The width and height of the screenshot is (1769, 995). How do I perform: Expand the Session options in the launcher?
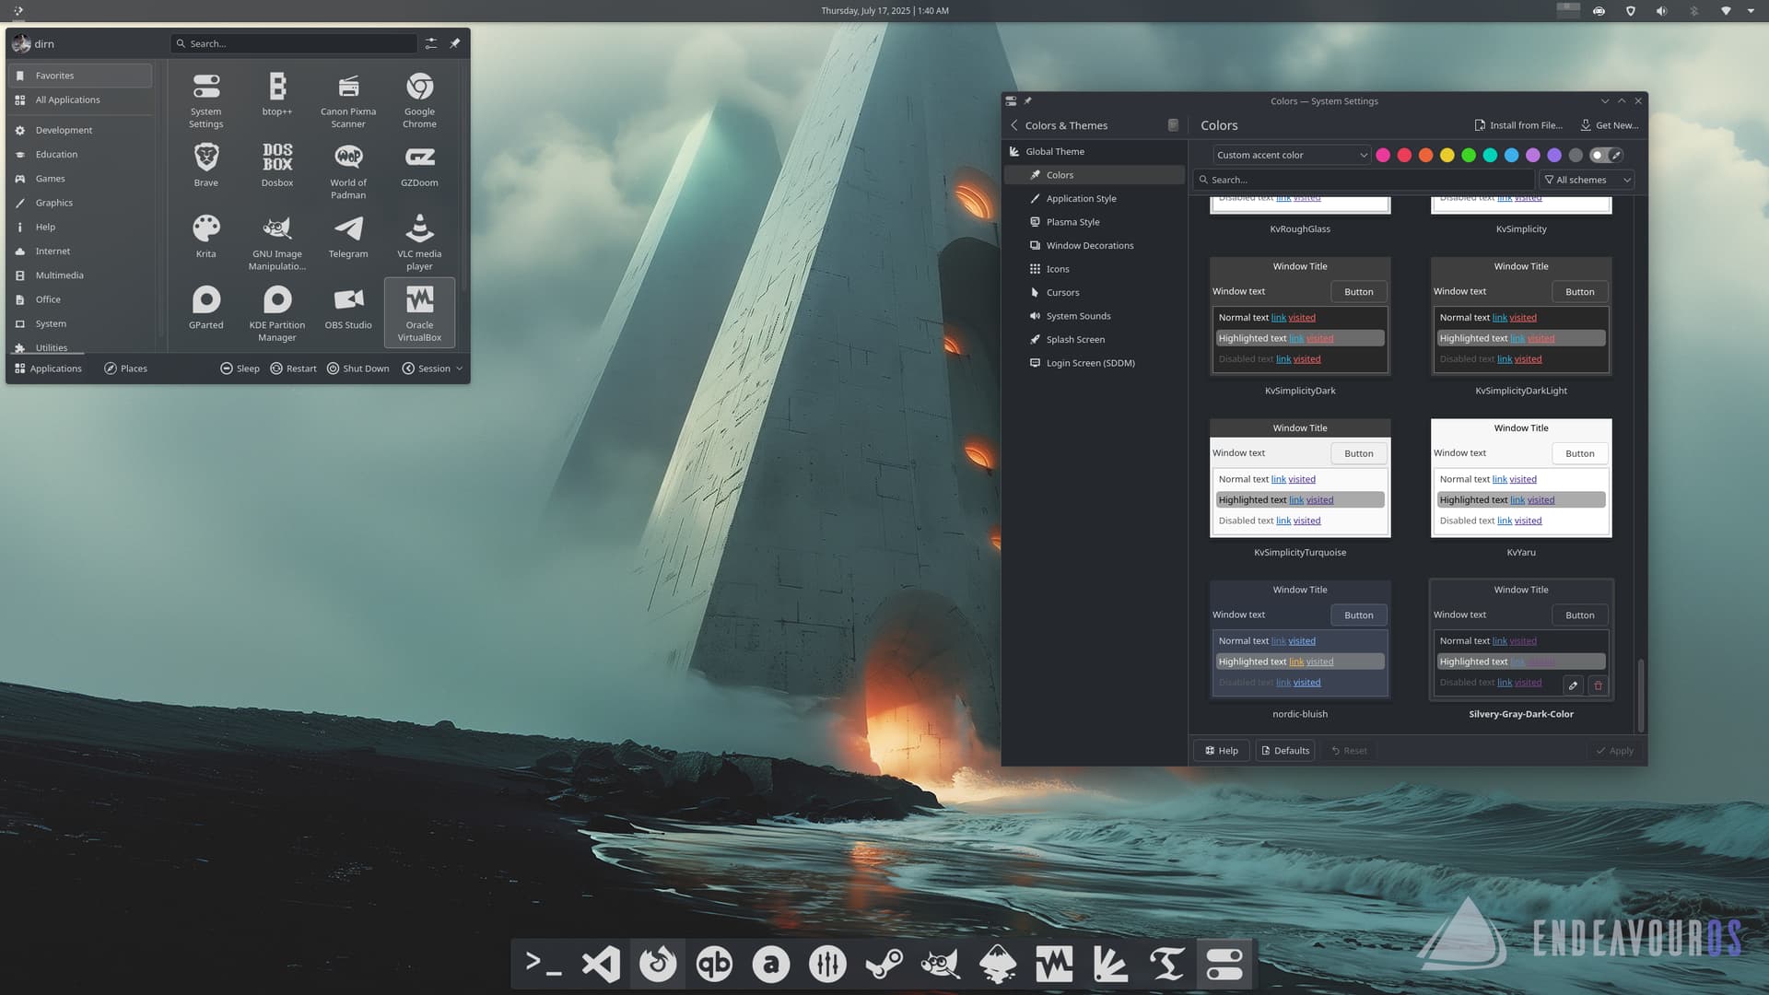[432, 369]
